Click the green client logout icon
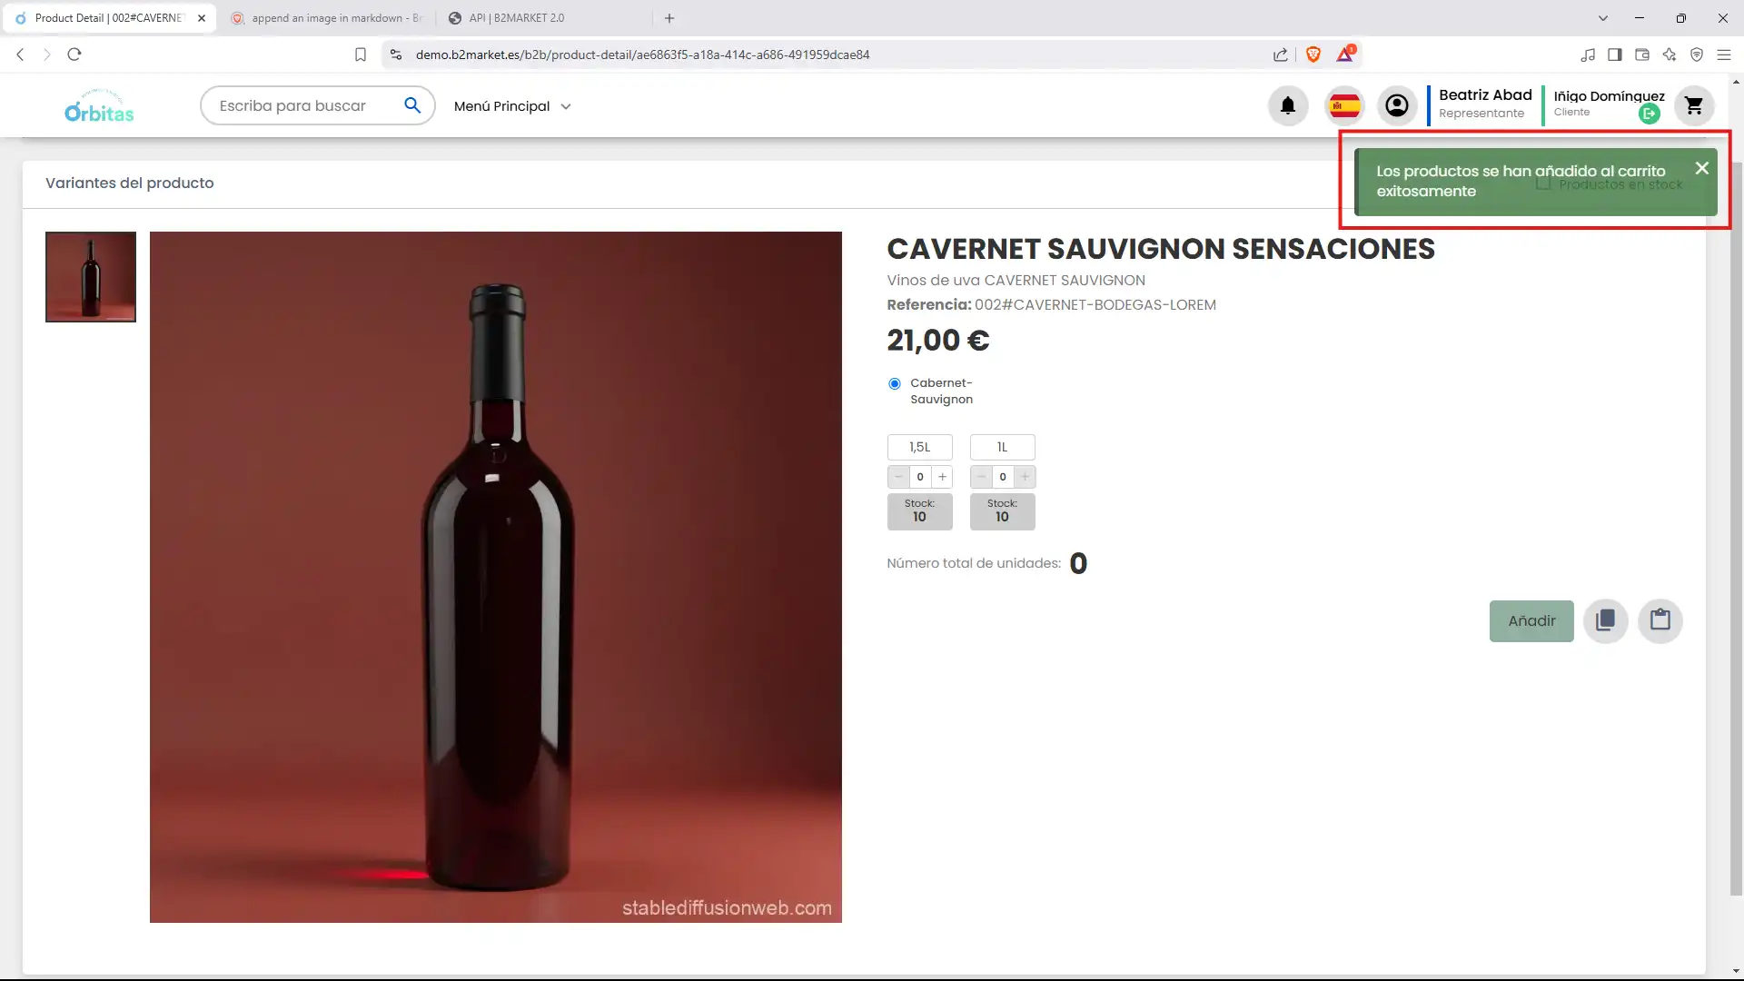The width and height of the screenshot is (1744, 981). click(x=1650, y=114)
